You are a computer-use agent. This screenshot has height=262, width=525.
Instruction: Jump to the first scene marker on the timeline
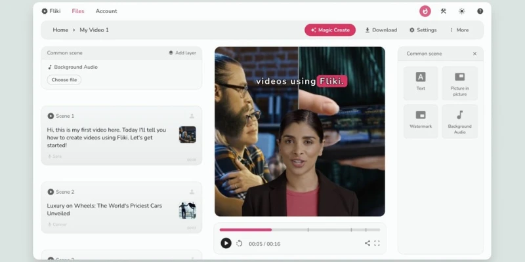click(308, 230)
